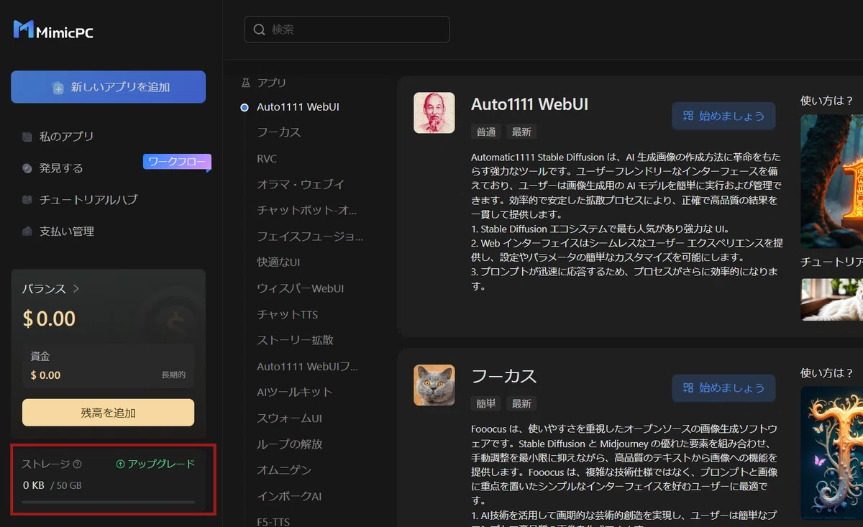Click the 長期的 label

click(x=173, y=375)
